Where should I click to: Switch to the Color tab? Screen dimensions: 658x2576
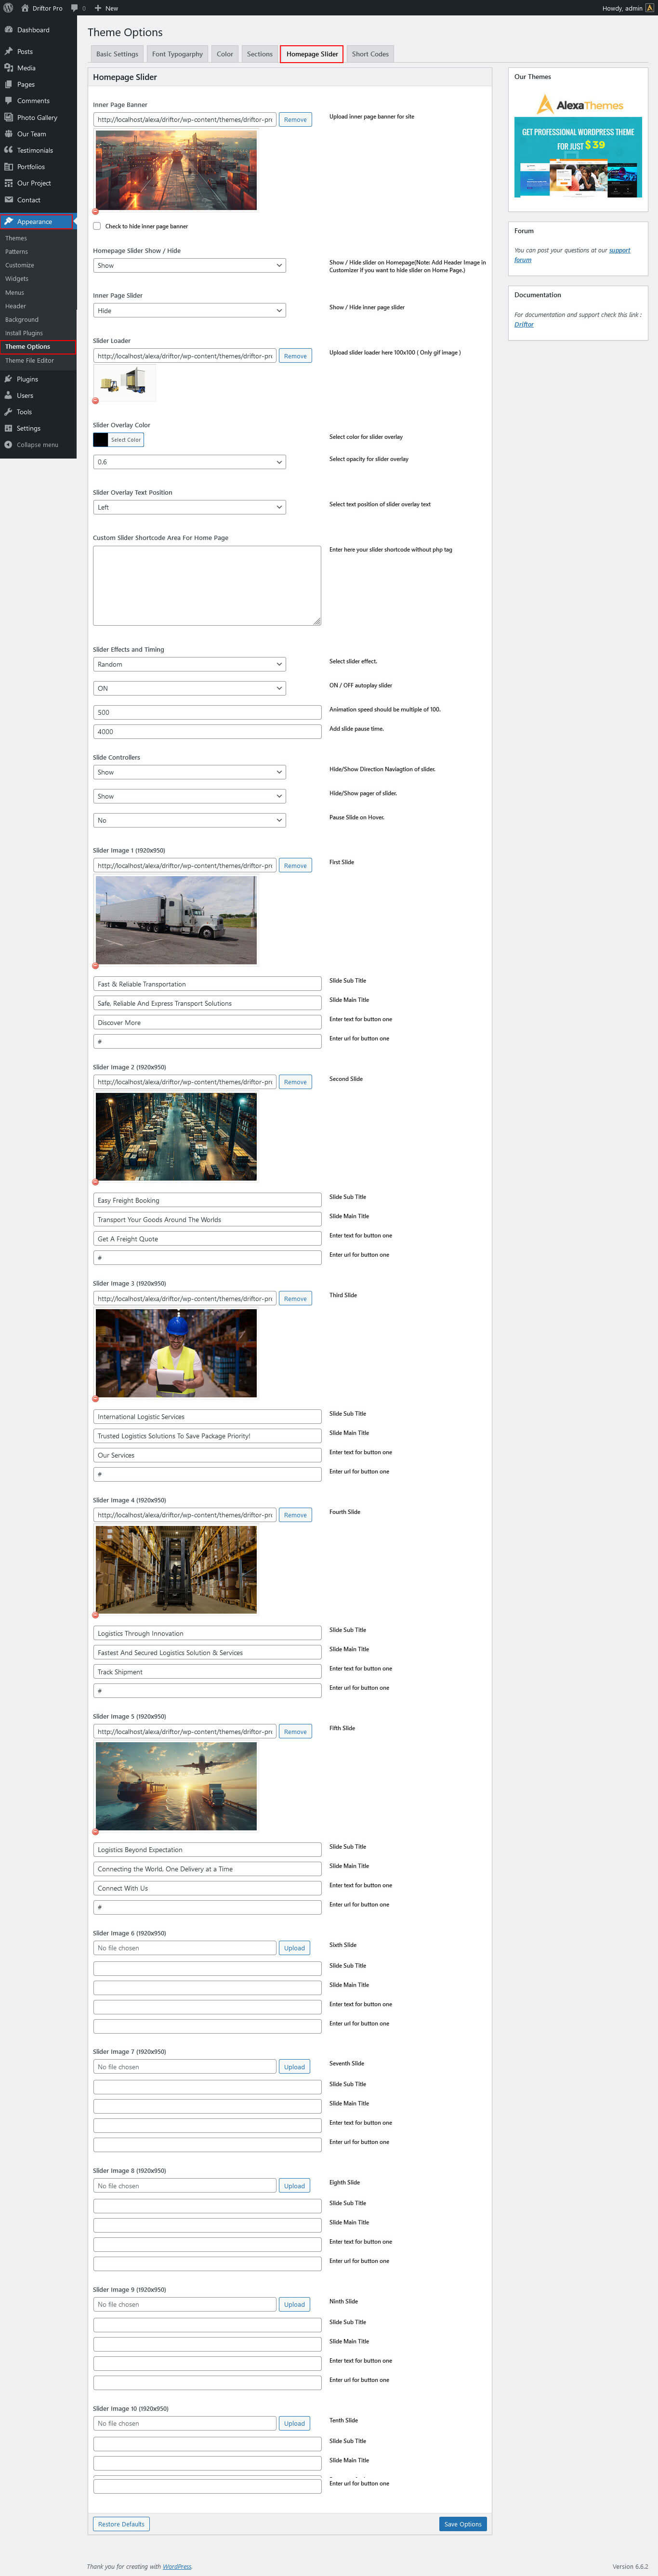pos(225,54)
